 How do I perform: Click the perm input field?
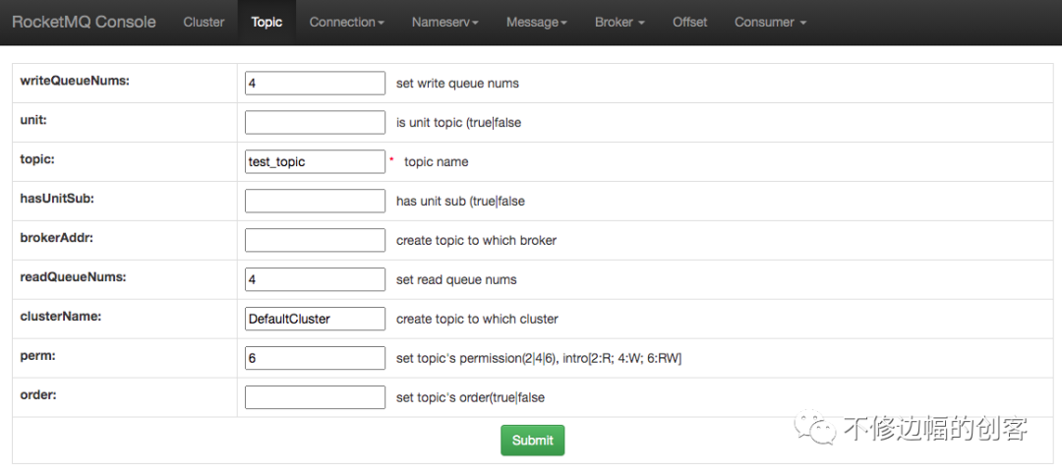(x=315, y=359)
